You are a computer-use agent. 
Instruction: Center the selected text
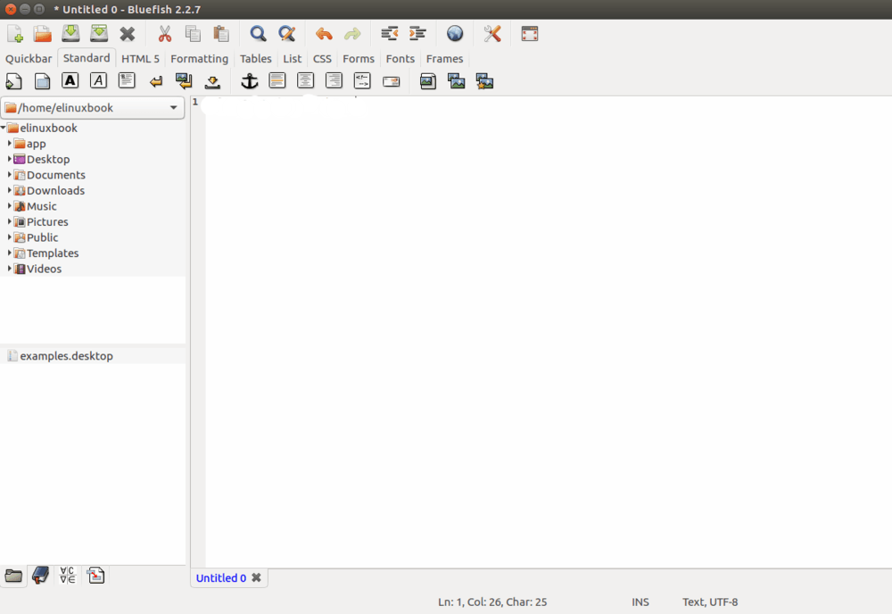(305, 81)
